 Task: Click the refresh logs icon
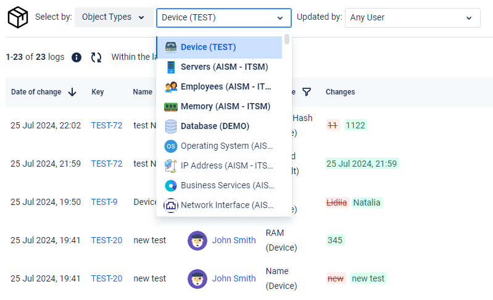click(x=96, y=57)
